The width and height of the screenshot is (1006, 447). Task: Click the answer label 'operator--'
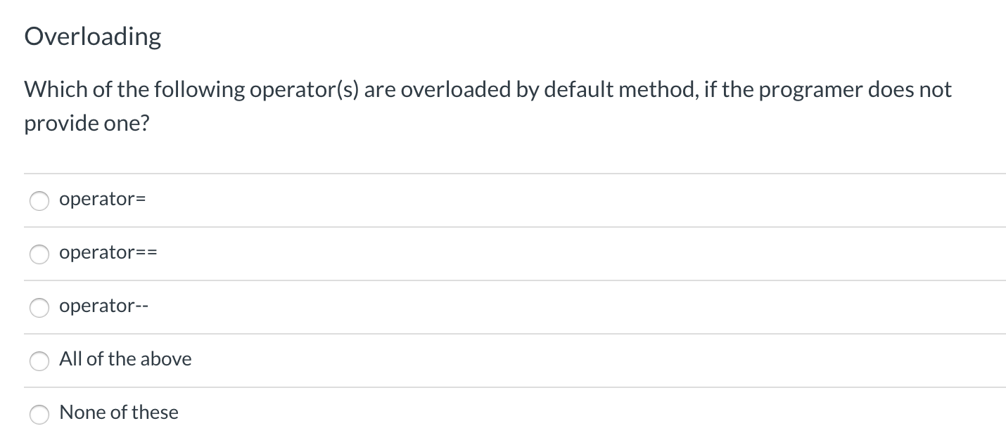(103, 306)
